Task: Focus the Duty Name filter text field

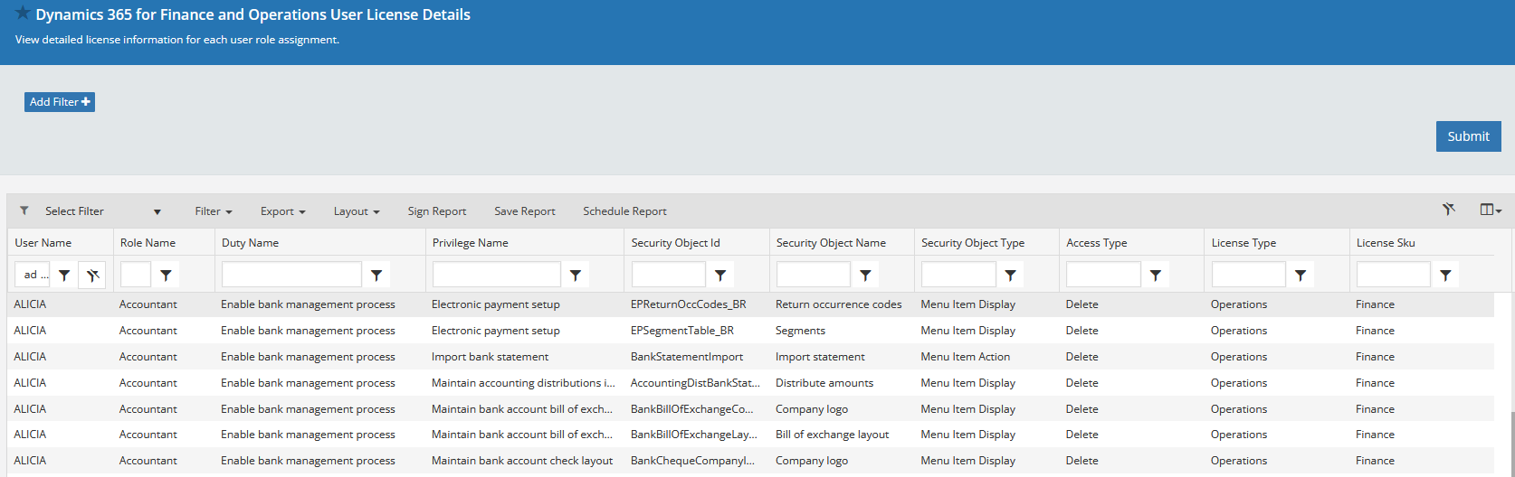Action: click(x=291, y=275)
